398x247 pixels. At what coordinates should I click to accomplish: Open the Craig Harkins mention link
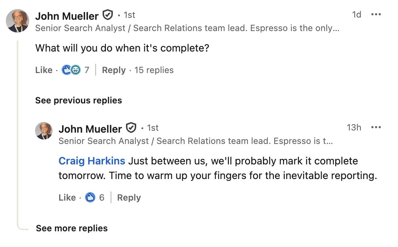[x=92, y=161]
